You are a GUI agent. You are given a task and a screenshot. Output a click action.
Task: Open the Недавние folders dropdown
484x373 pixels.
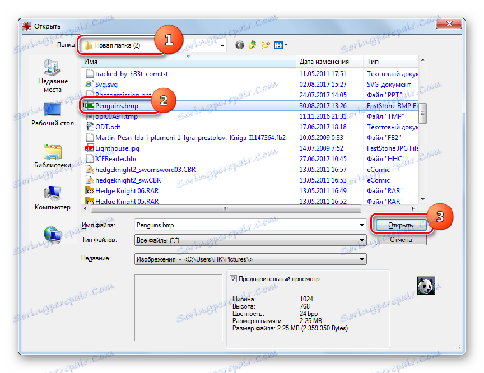click(250, 259)
